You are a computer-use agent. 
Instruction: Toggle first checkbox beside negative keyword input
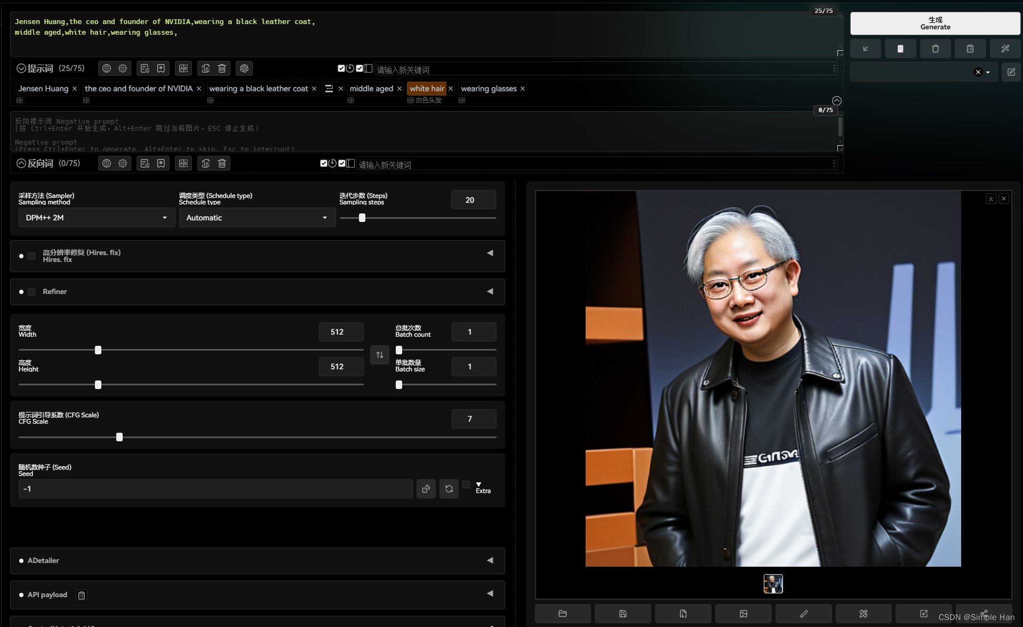324,163
